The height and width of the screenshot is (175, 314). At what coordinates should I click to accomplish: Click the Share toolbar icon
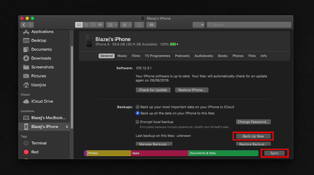tap(139, 25)
